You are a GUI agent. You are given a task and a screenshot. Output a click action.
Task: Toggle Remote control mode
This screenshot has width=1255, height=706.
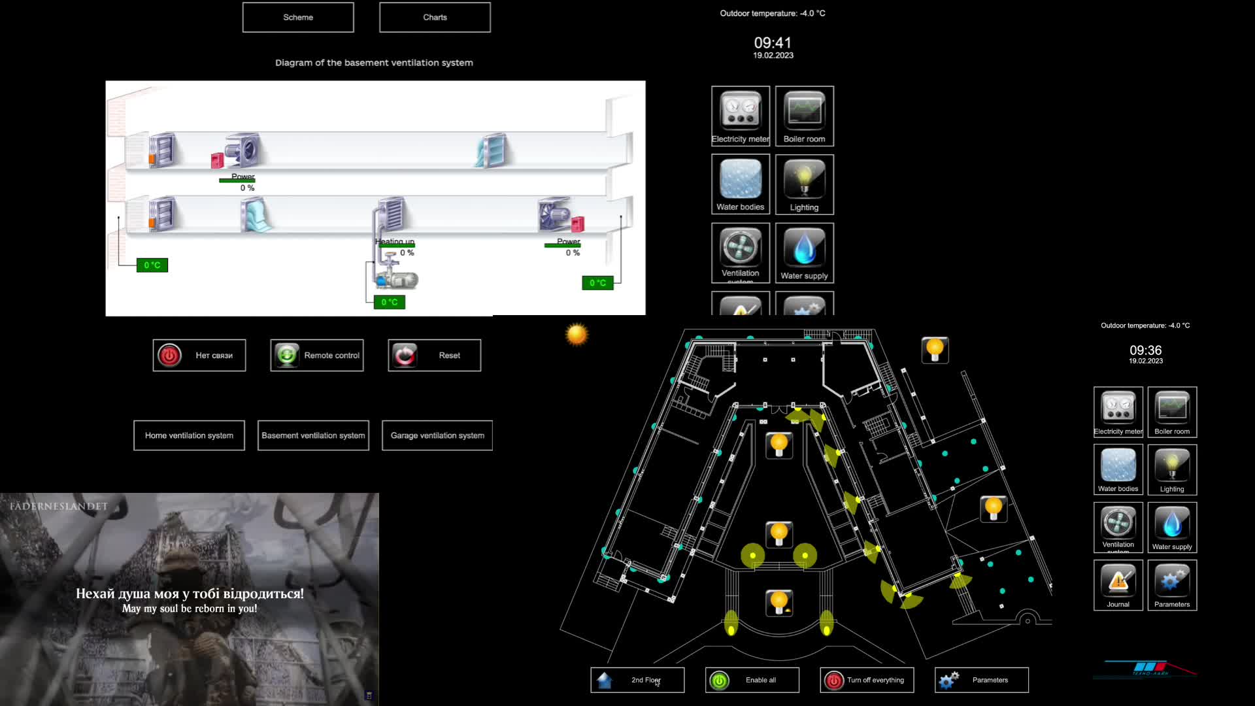(317, 356)
